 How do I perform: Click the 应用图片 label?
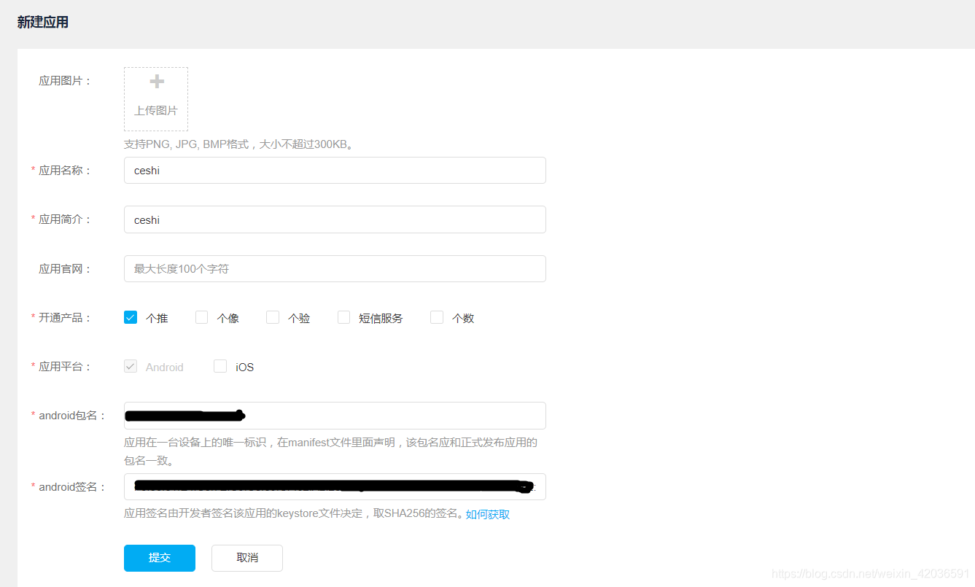coord(66,81)
